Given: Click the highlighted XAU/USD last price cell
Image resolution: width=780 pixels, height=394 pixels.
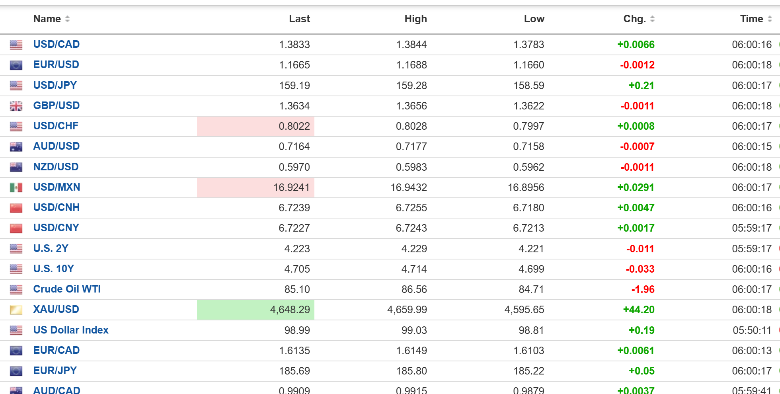Looking at the screenshot, I should tap(255, 310).
